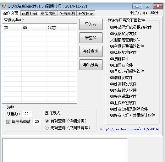165x162 pixels.
Task: Click the 导出分类 button
Action: (91, 65)
